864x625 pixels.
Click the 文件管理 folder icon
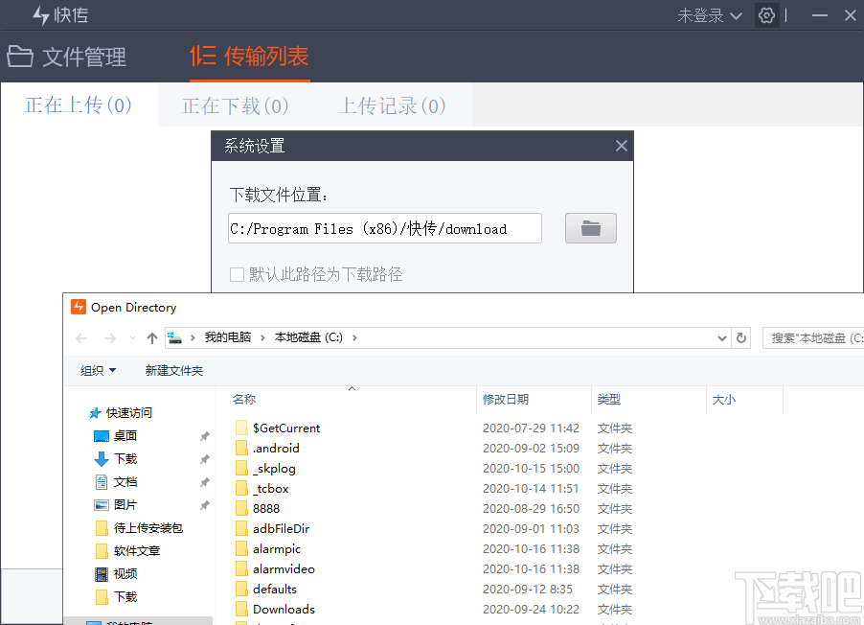pyautogui.click(x=20, y=56)
